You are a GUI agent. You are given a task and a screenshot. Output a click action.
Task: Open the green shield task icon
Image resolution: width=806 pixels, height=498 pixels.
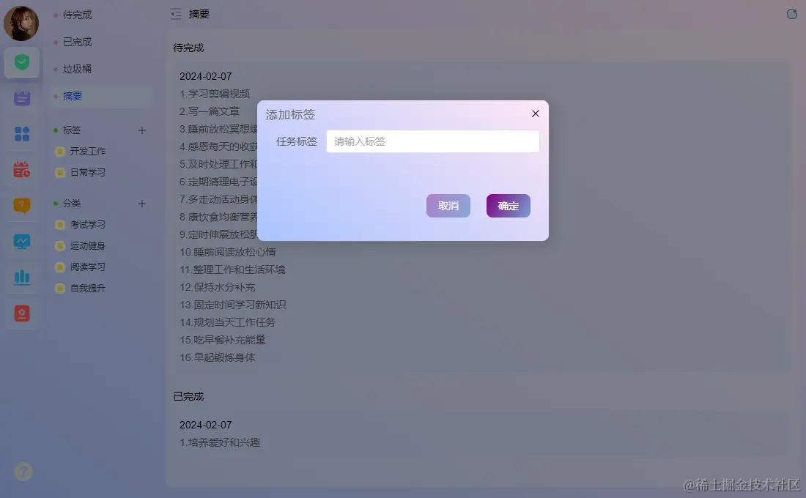[21, 62]
